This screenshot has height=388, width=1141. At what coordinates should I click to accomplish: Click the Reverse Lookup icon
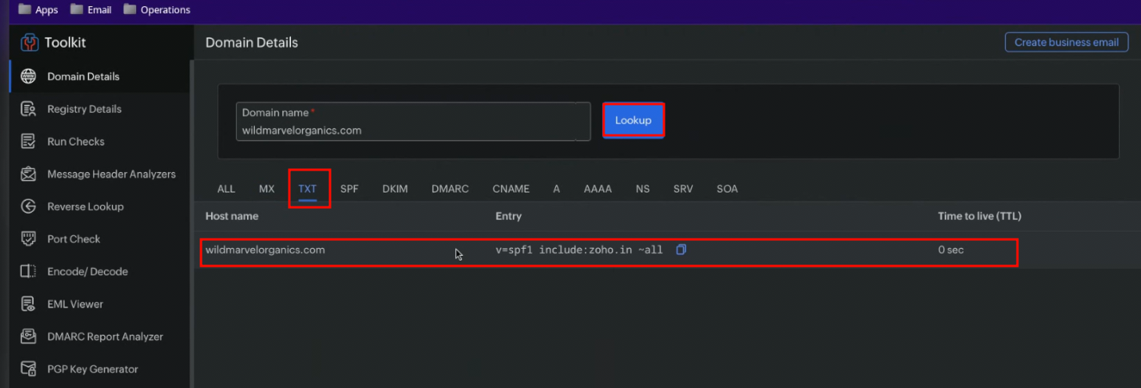point(28,207)
